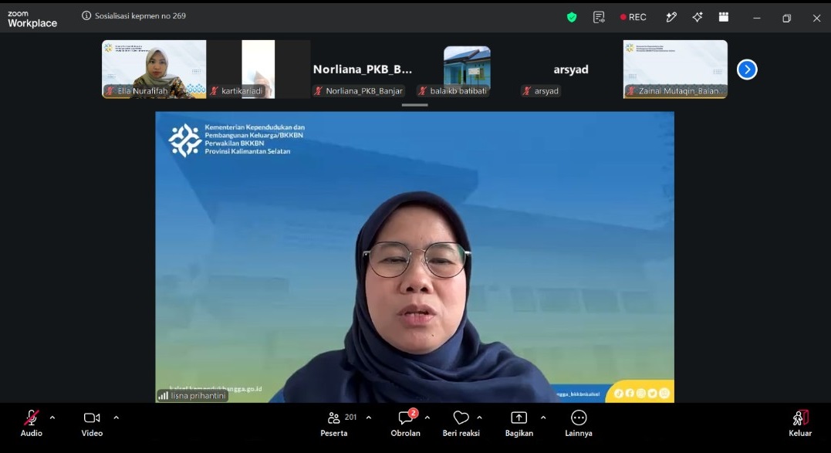Change the view layout icon
The image size is (831, 453).
[x=724, y=18]
